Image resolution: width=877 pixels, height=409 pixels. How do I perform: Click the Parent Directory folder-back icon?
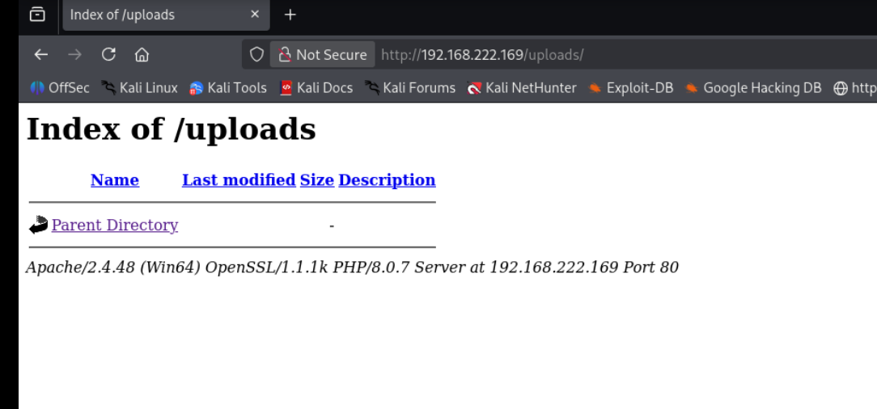tap(38, 226)
